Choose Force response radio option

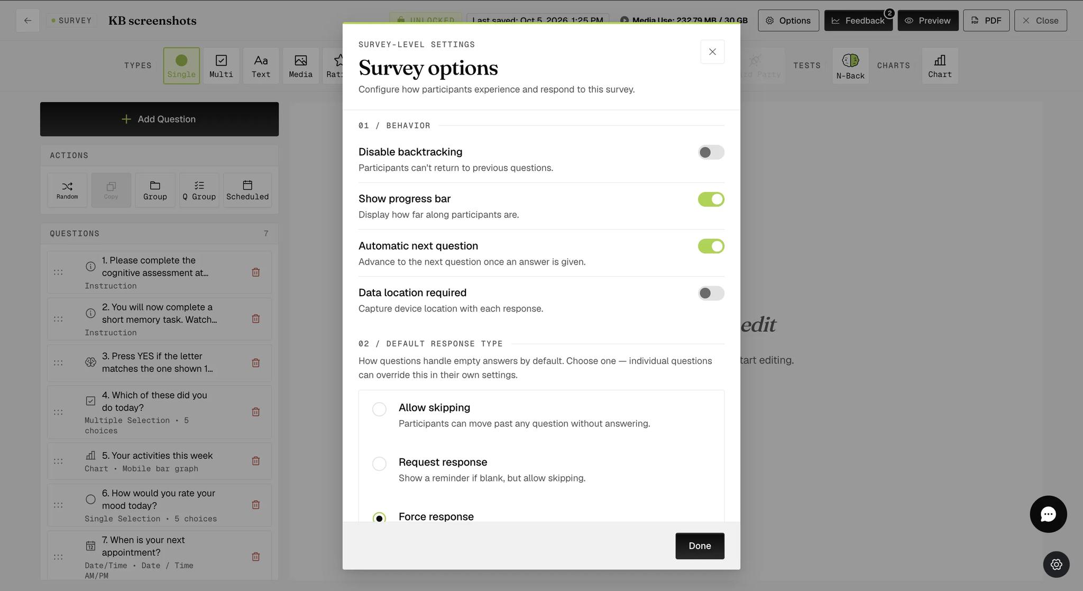pyautogui.click(x=379, y=517)
